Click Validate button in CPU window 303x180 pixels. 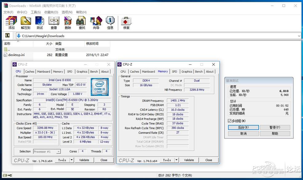click(x=84, y=160)
